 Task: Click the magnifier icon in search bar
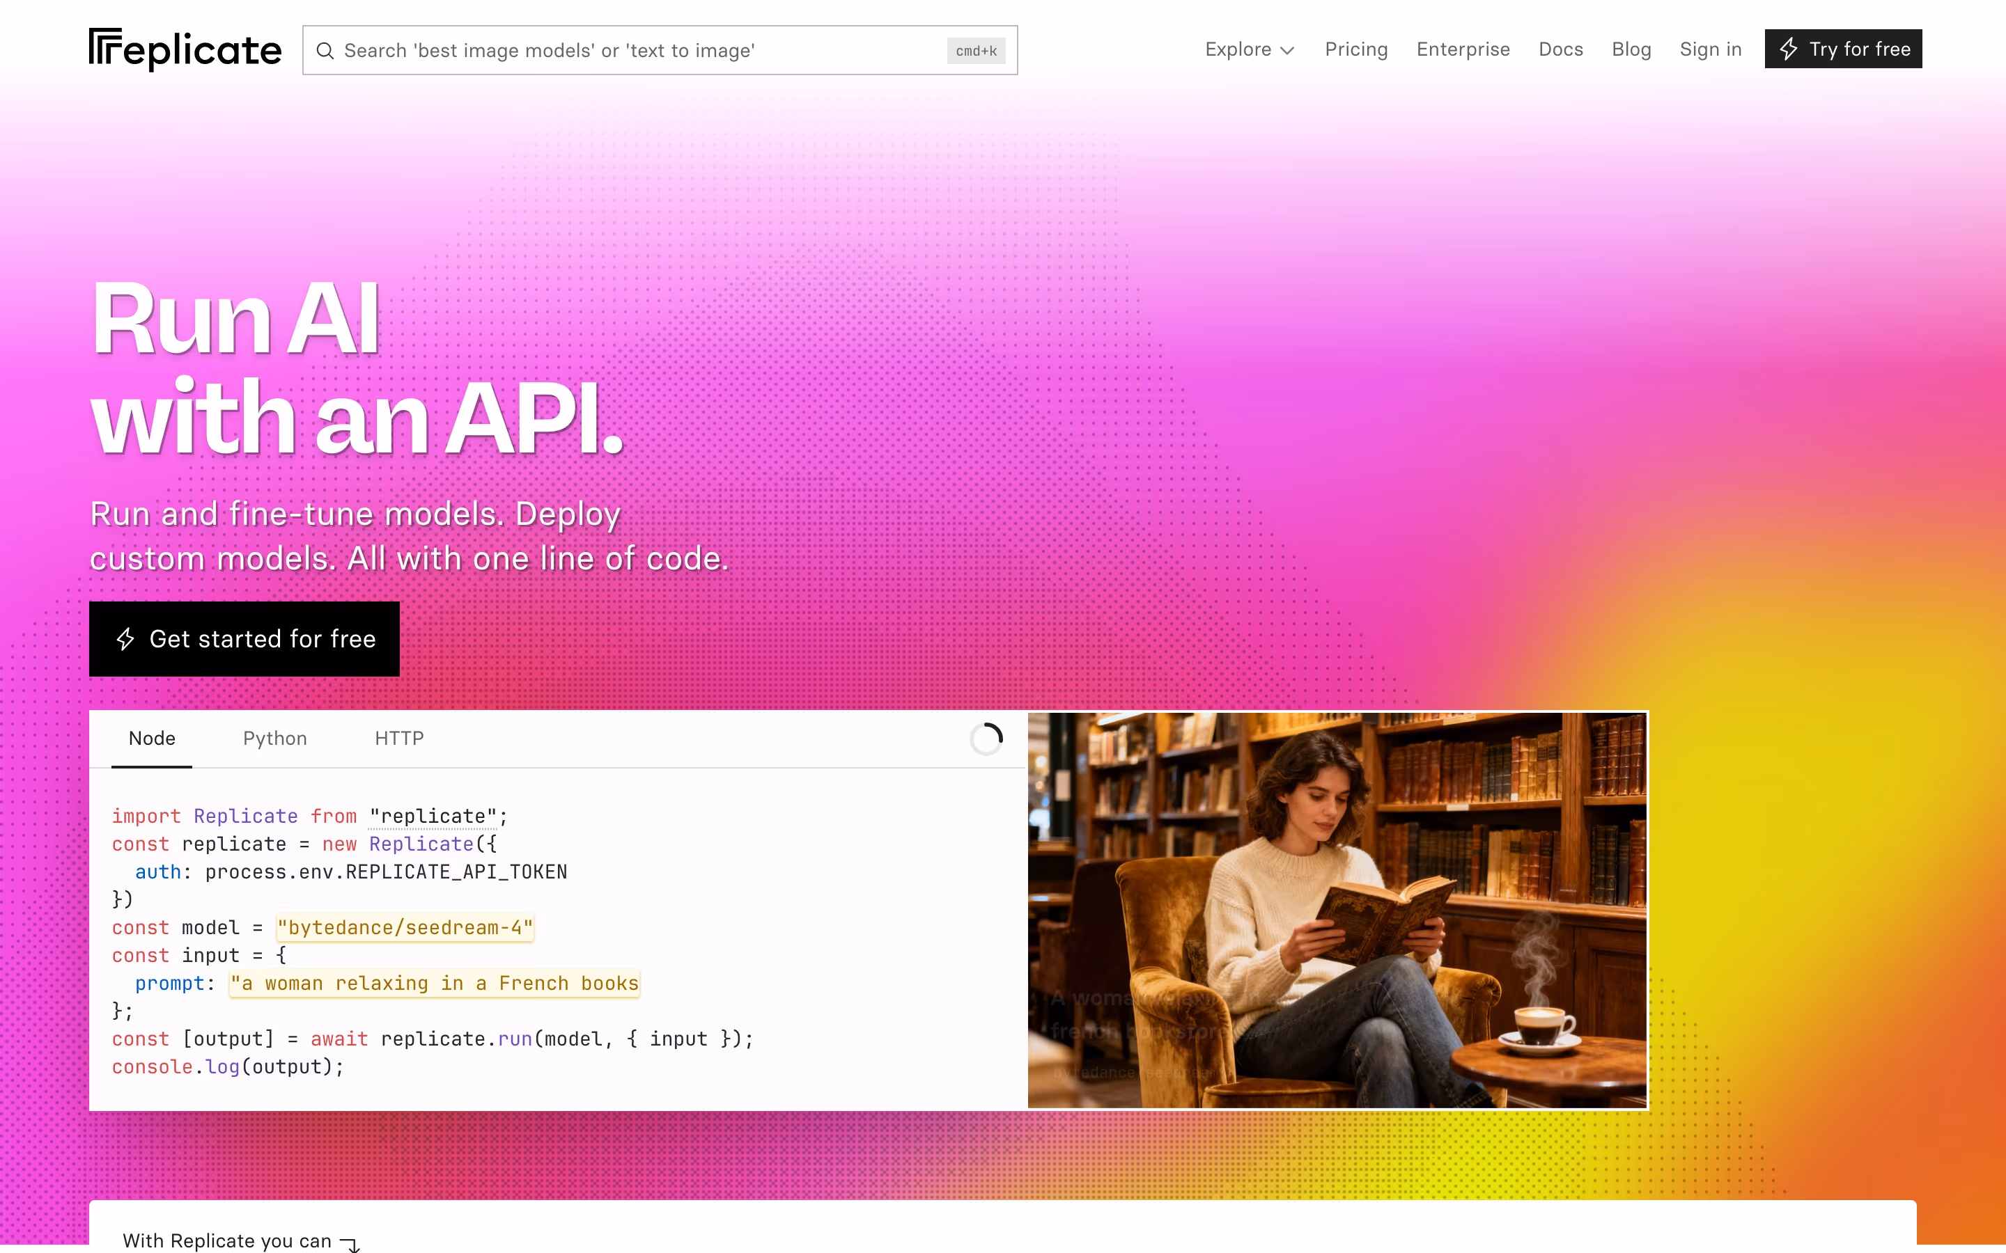(x=325, y=51)
